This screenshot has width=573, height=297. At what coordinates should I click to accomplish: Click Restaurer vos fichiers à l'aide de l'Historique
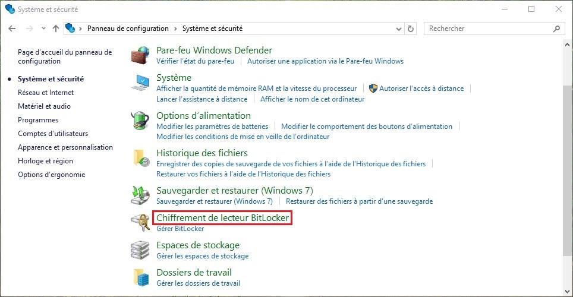click(x=243, y=174)
